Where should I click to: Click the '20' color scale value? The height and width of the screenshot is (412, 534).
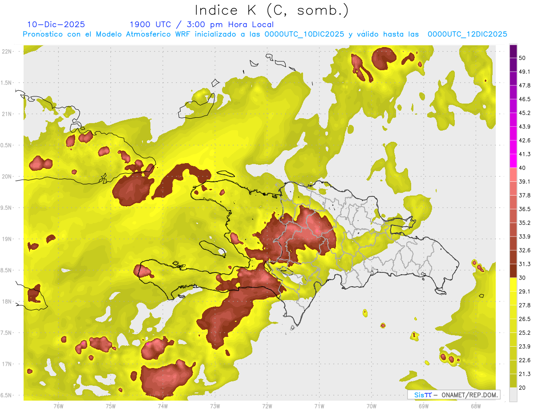522,388
